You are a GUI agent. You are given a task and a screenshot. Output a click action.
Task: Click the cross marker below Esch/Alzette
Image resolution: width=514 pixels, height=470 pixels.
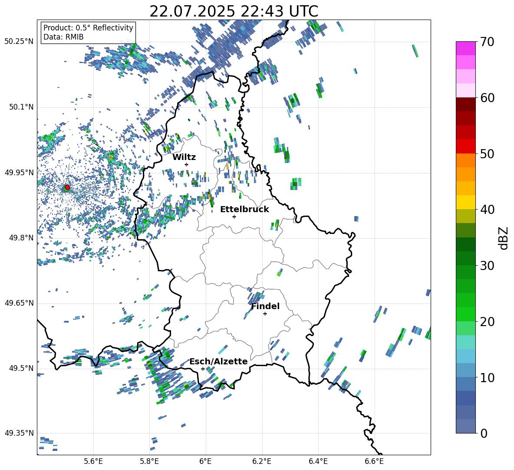point(203,369)
